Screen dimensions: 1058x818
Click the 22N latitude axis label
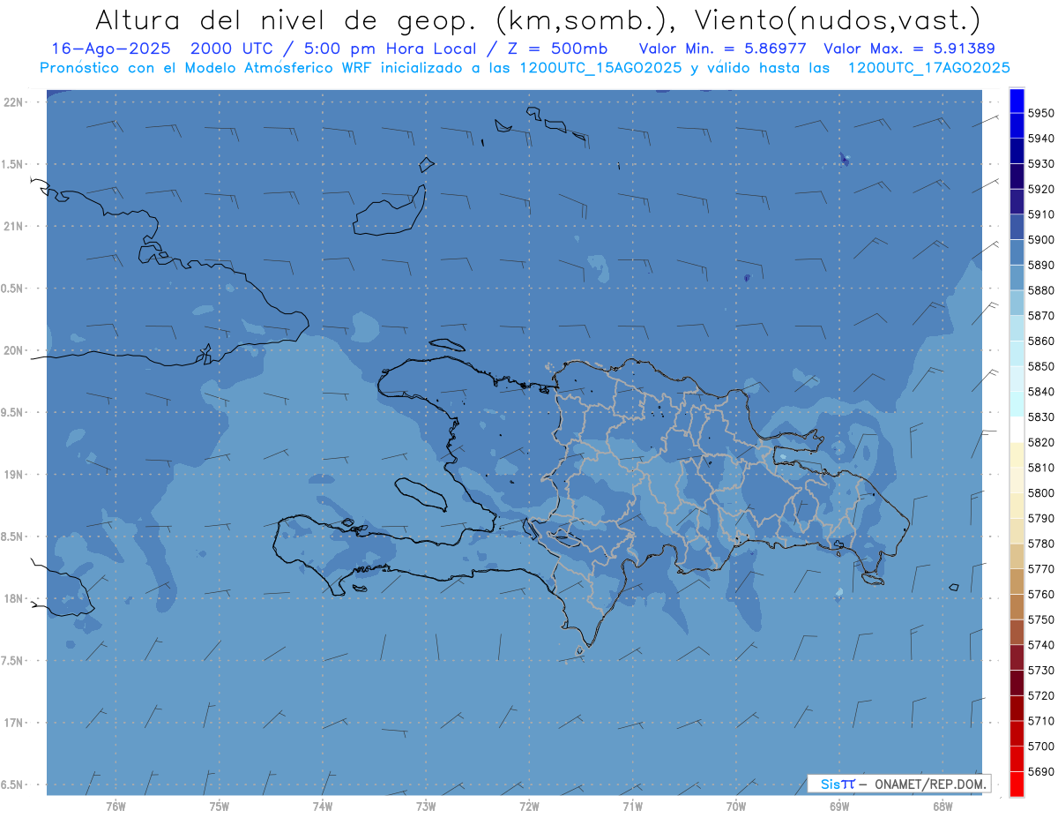coord(15,101)
